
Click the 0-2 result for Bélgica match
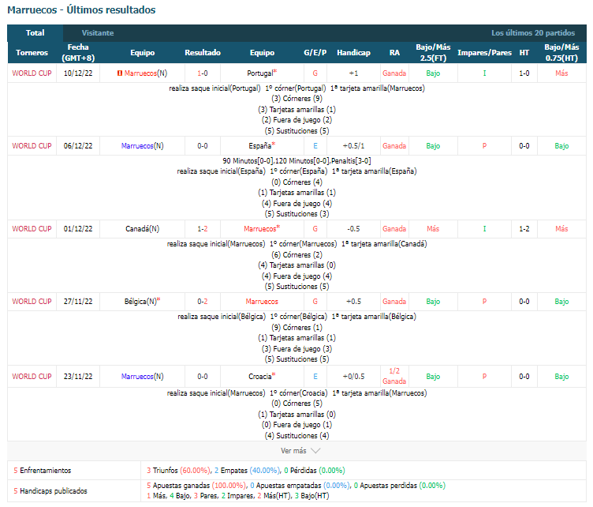click(203, 302)
